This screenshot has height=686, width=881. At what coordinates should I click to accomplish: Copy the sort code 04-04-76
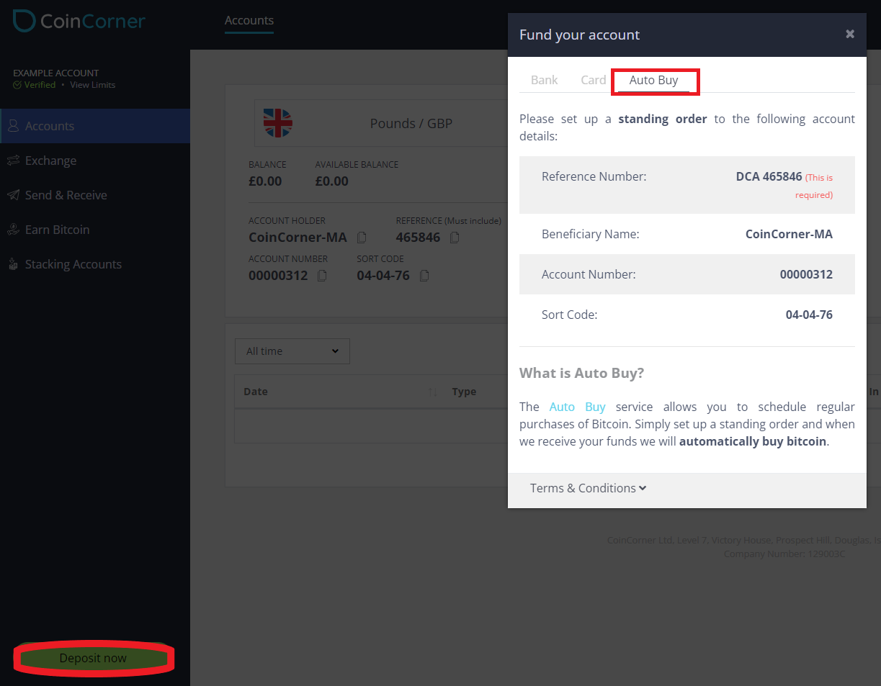click(x=425, y=276)
